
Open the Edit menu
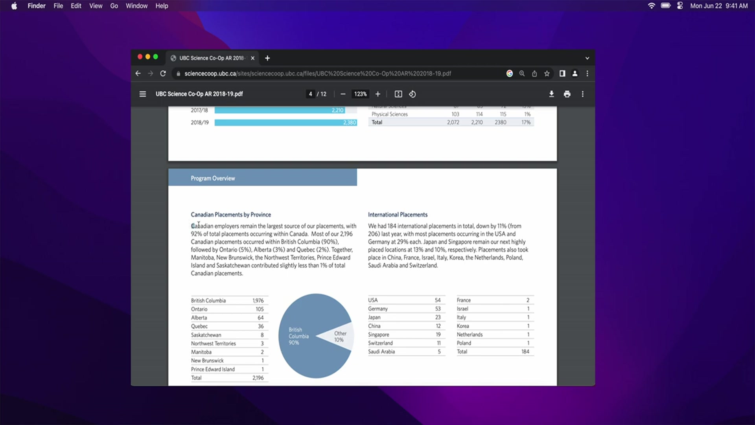[76, 6]
